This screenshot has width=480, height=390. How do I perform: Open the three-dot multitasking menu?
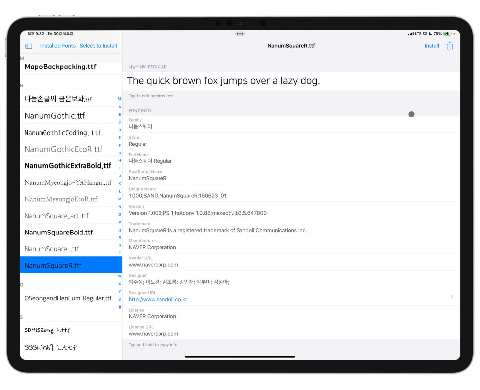(x=240, y=34)
